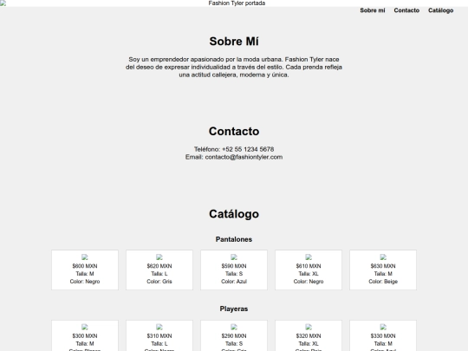Click the '$590 MXN' price

tap(234, 266)
